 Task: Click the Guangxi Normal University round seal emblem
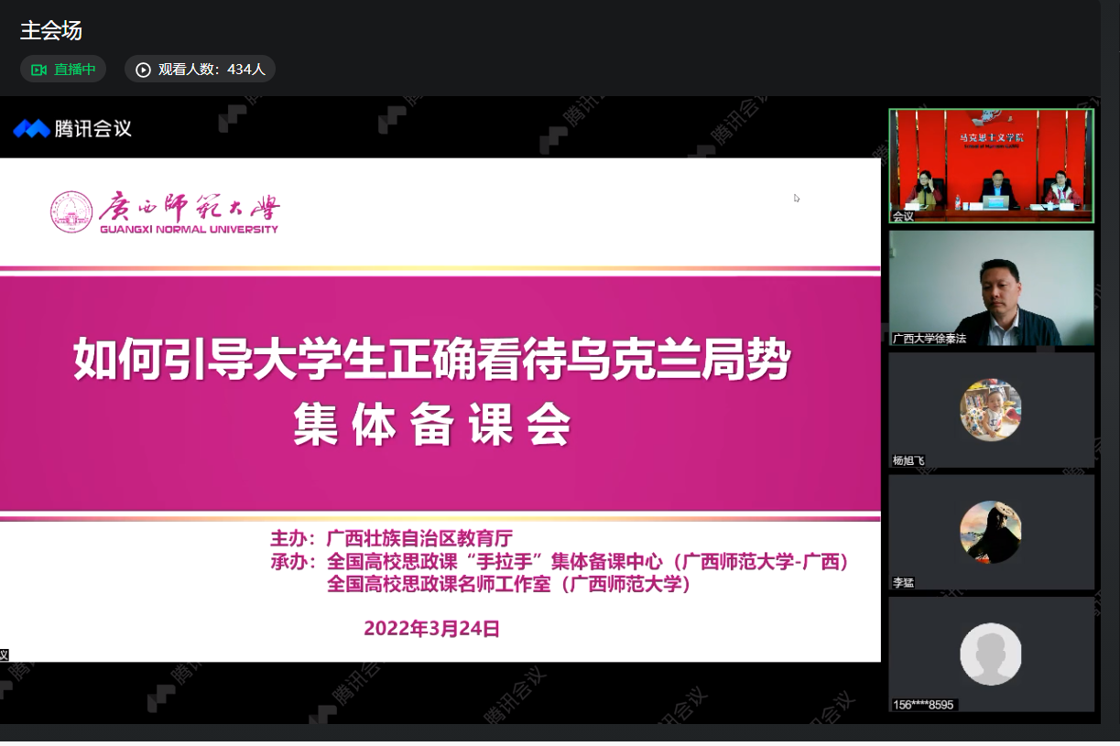pyautogui.click(x=71, y=212)
